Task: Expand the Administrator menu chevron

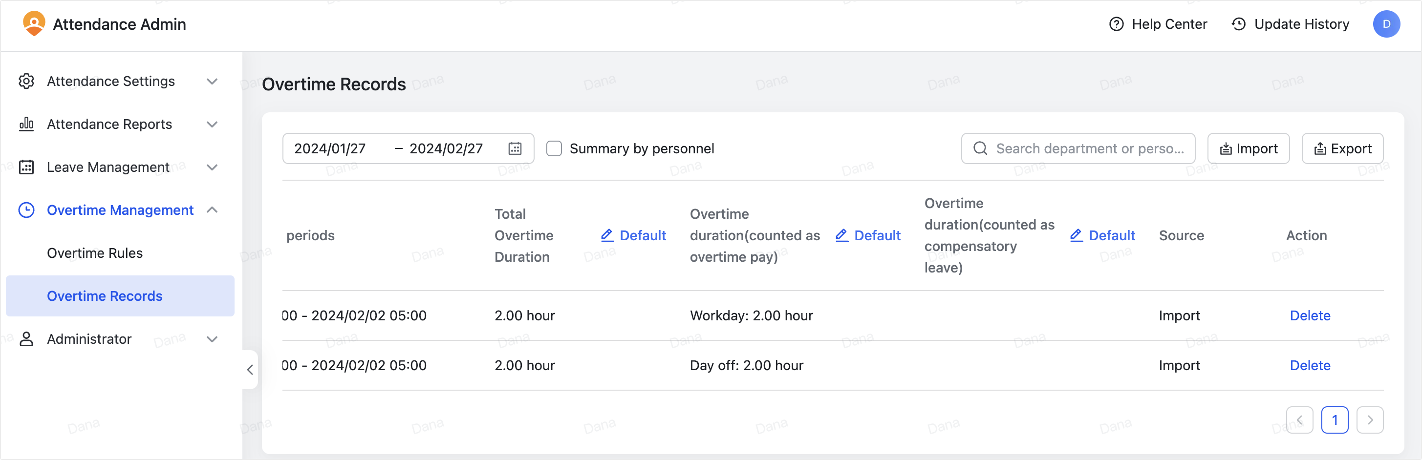Action: tap(212, 339)
